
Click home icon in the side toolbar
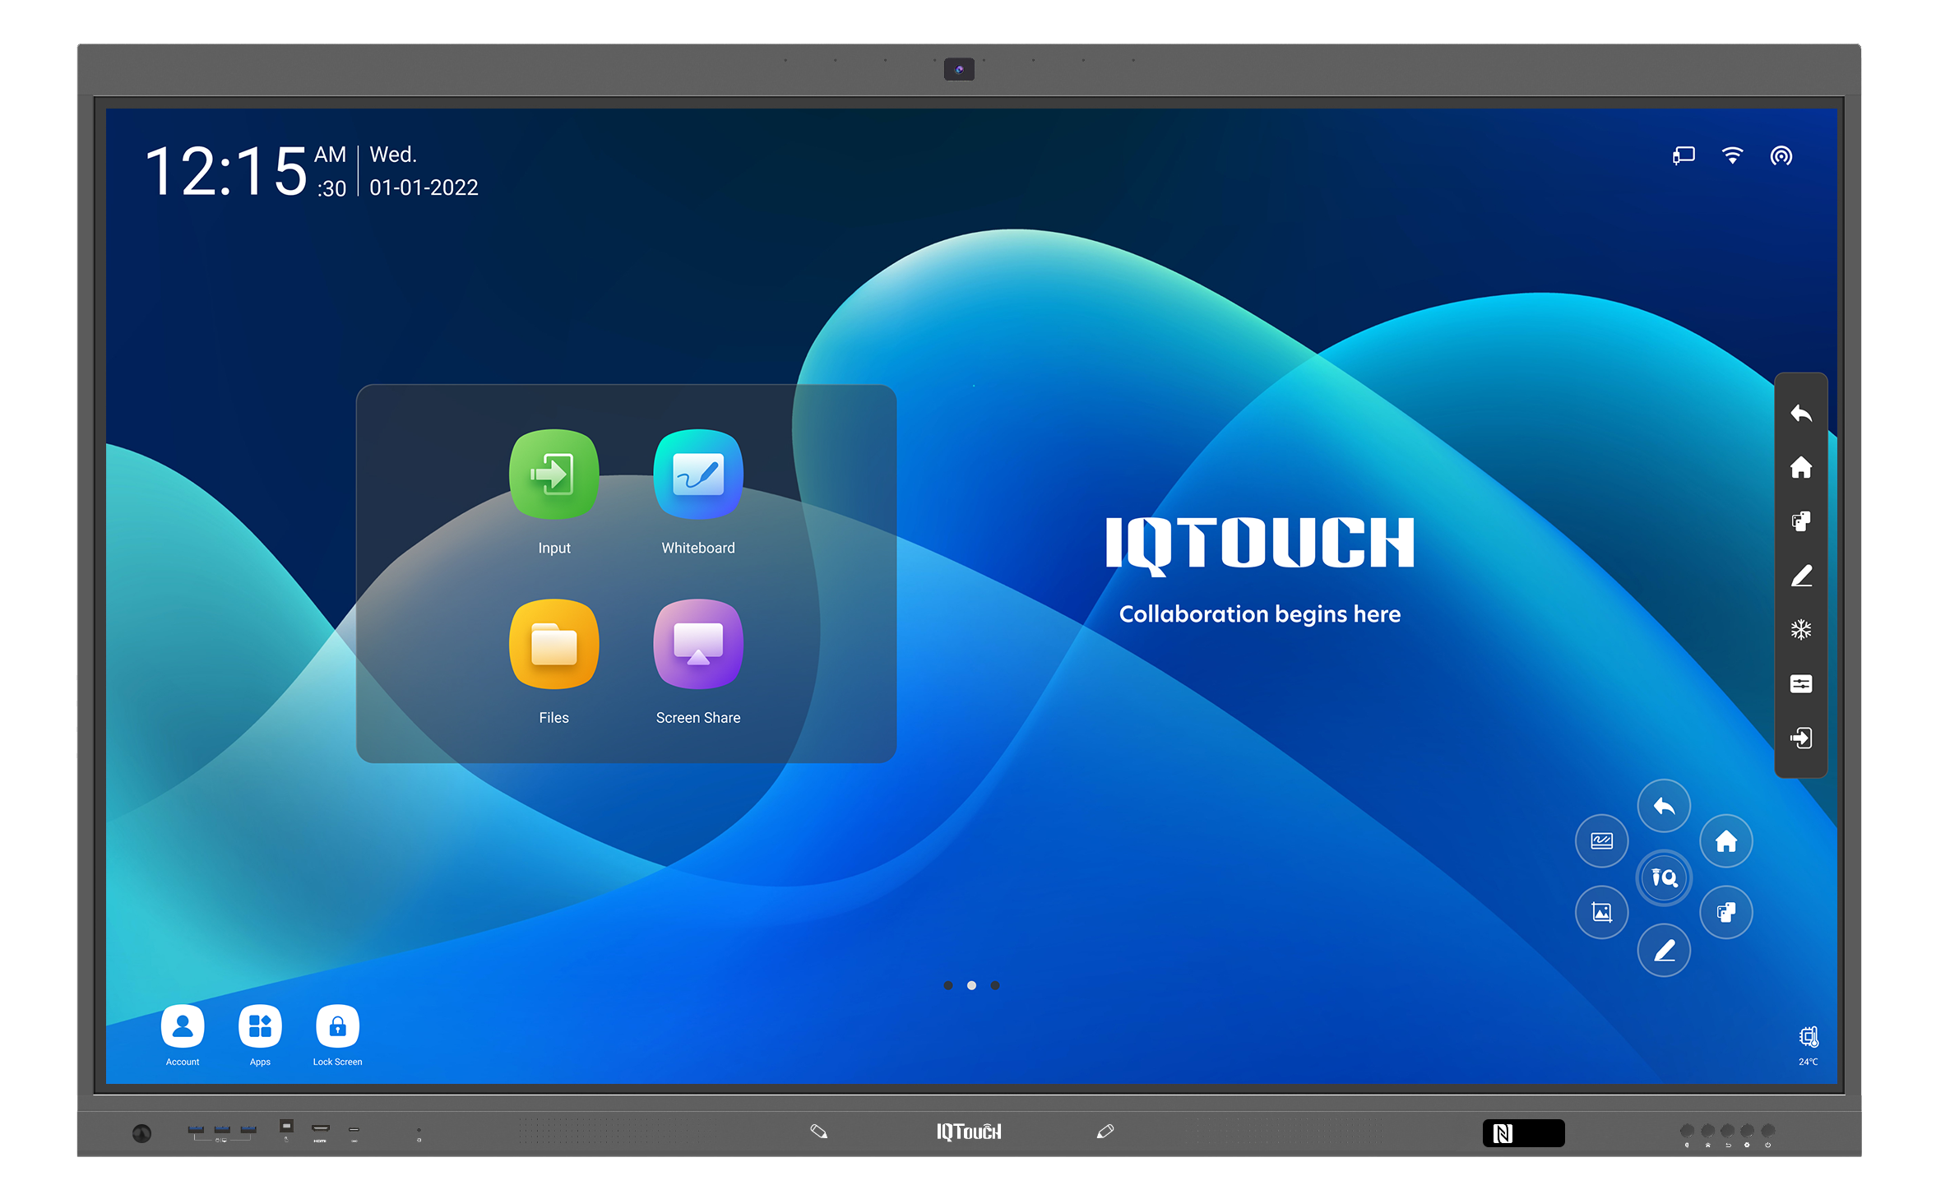[1800, 467]
